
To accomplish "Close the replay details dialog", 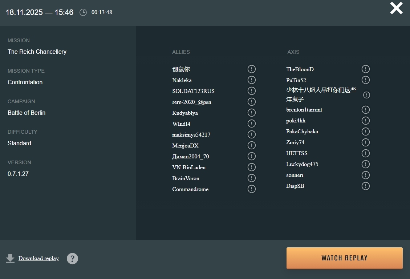I will tap(396, 8).
